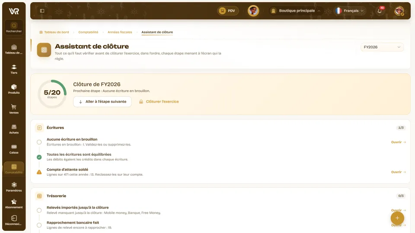415x233 pixels.
Task: Click Ouvrir for Compte d'attente soldé
Action: tap(398, 172)
